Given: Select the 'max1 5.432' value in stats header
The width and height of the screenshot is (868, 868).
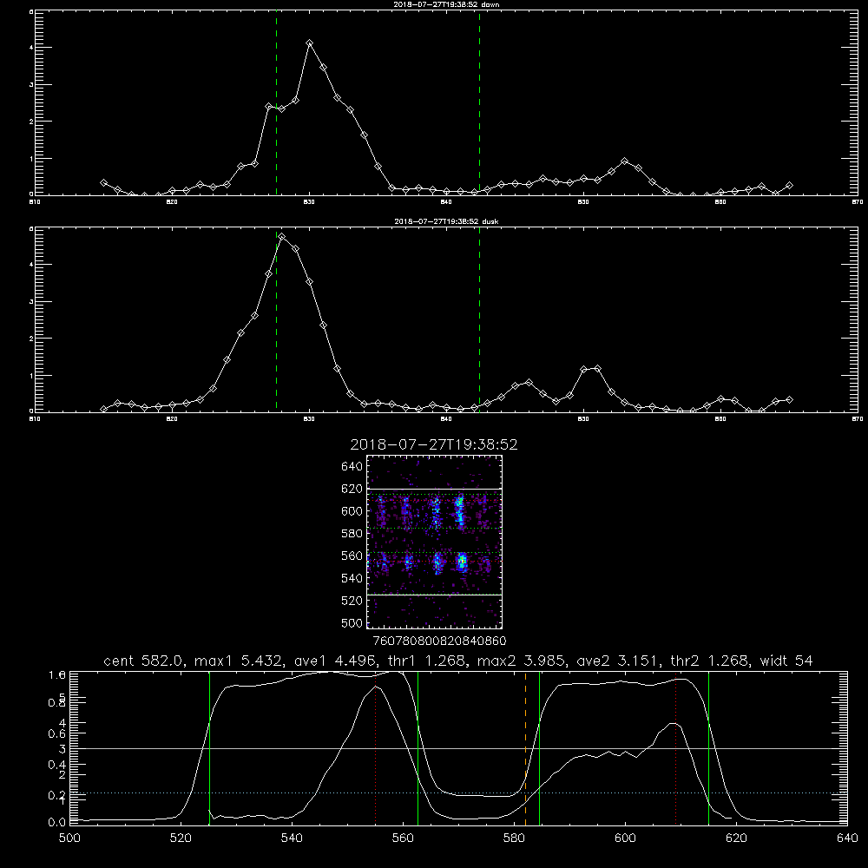Looking at the screenshot, I should 238,661.
